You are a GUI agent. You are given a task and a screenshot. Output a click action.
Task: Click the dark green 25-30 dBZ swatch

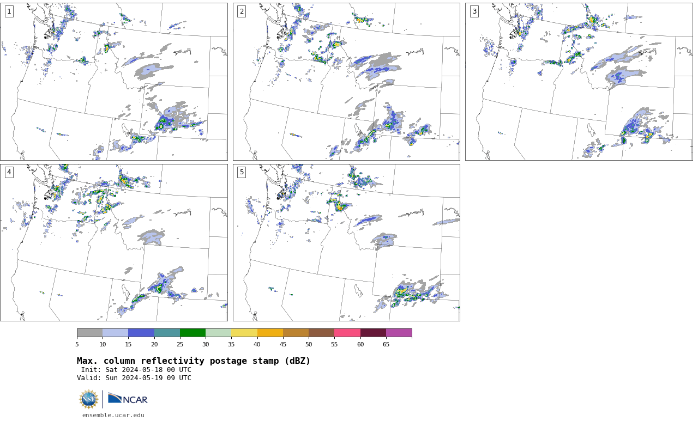tap(192, 333)
